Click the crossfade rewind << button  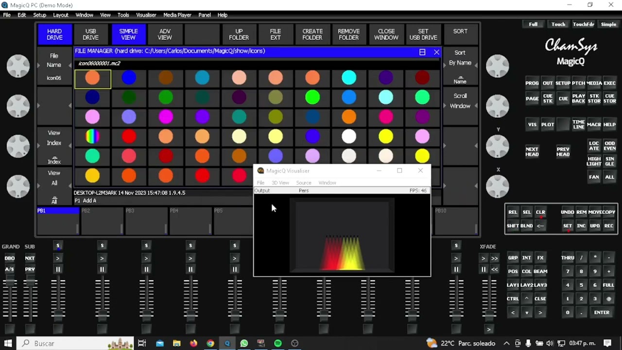click(494, 269)
